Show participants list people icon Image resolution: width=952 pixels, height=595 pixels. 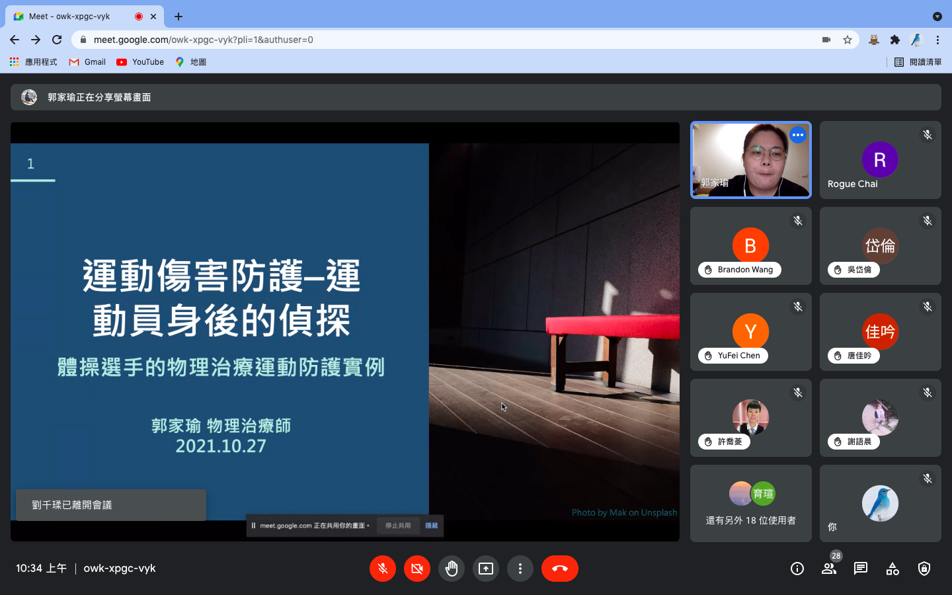point(829,569)
